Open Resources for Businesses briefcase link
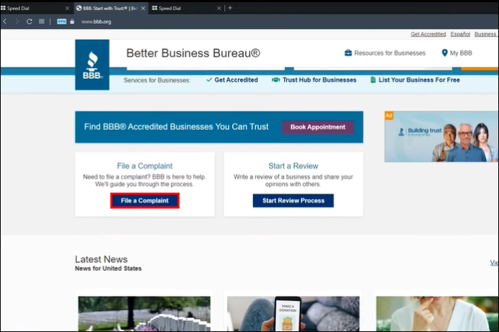This screenshot has width=499, height=332. (x=385, y=53)
